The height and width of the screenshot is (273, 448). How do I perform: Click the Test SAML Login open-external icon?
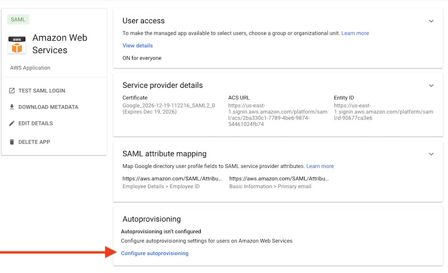(x=12, y=91)
